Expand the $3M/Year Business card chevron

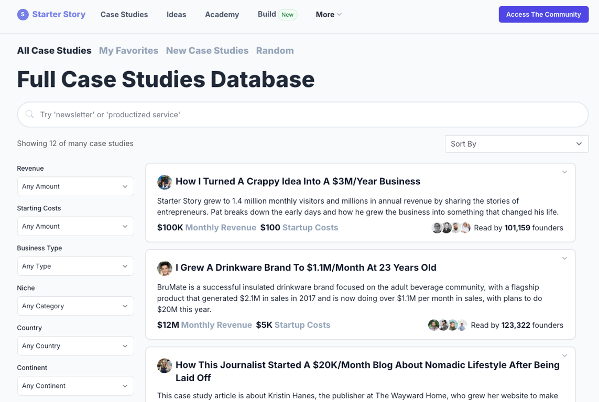tap(564, 172)
